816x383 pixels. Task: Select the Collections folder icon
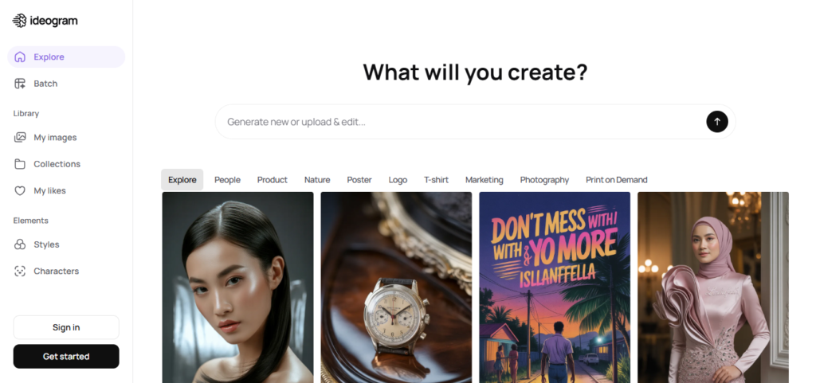20,164
